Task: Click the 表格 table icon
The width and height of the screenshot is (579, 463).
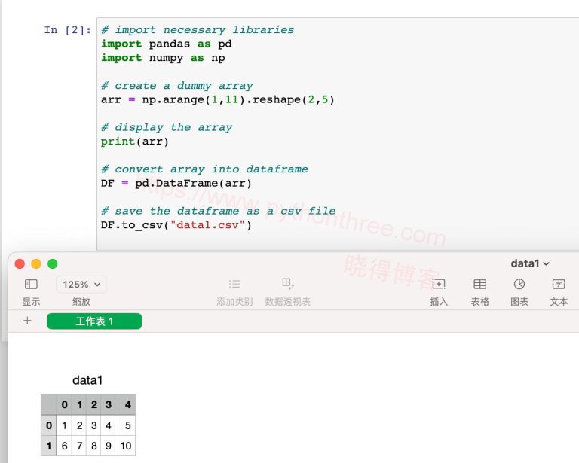Action: (479, 285)
